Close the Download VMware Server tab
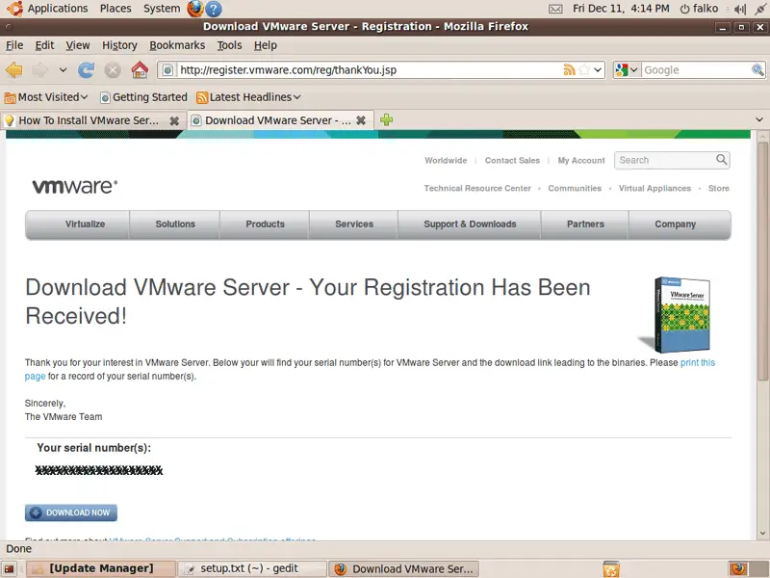This screenshot has width=770, height=578. [361, 120]
